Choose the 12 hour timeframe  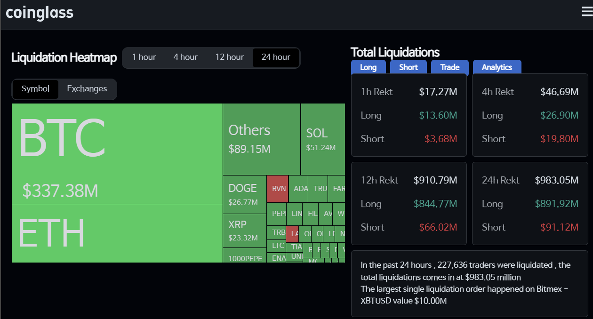point(230,57)
